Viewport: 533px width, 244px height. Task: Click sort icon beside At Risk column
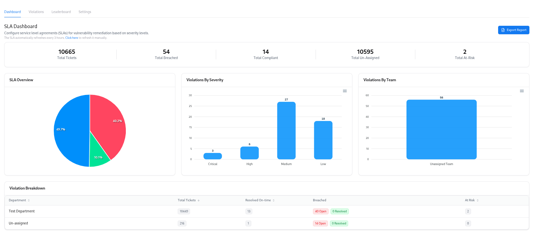478,201
